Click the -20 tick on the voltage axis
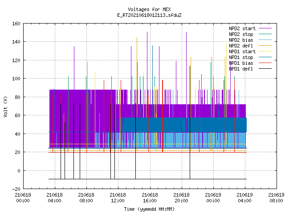The width and height of the screenshot is (285, 213). [16, 189]
